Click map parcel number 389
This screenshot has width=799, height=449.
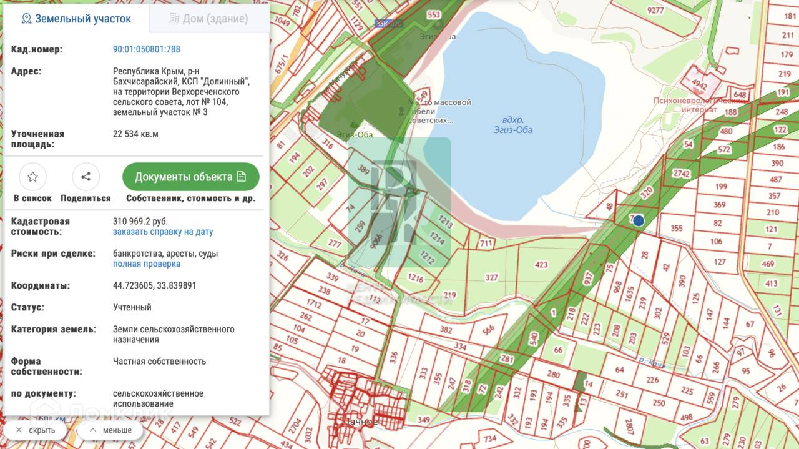coord(363,169)
